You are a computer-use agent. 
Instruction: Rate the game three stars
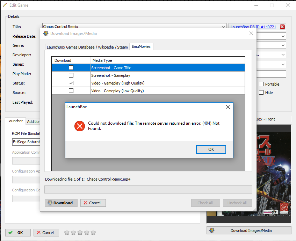80,233
